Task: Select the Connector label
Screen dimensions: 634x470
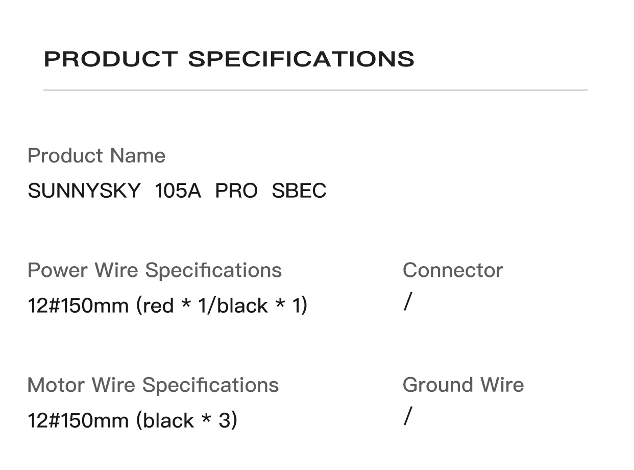Action: tap(452, 270)
